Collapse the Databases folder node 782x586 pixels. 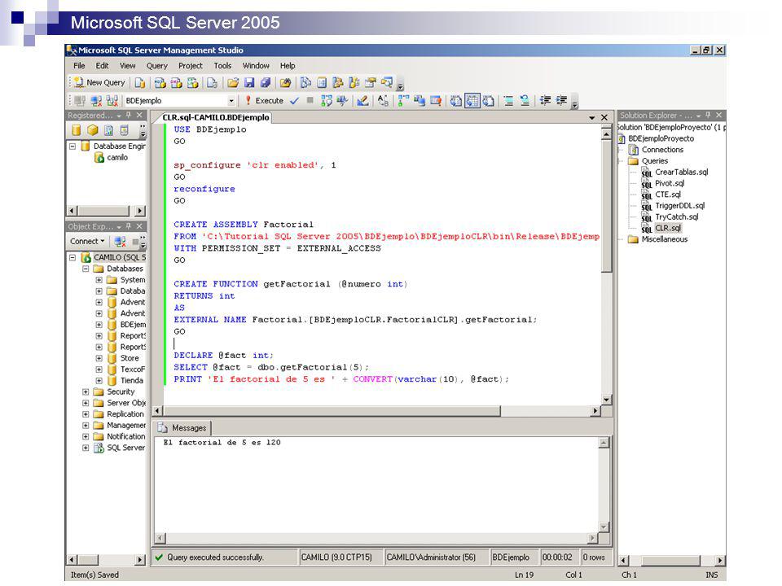coord(86,269)
